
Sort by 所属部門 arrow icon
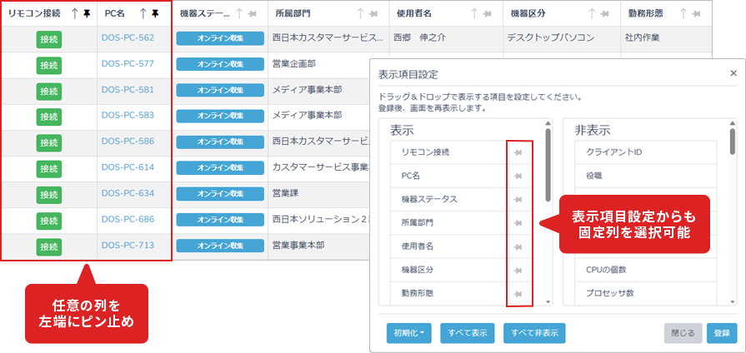[x=361, y=14]
